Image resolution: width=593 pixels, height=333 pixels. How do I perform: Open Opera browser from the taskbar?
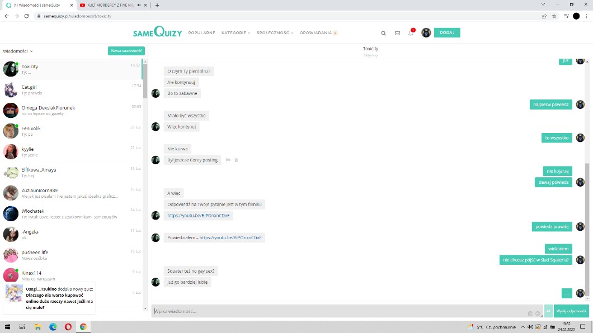tap(68, 327)
